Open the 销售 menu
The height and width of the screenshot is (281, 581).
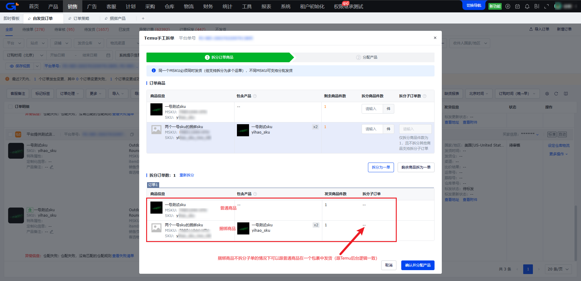click(x=73, y=6)
